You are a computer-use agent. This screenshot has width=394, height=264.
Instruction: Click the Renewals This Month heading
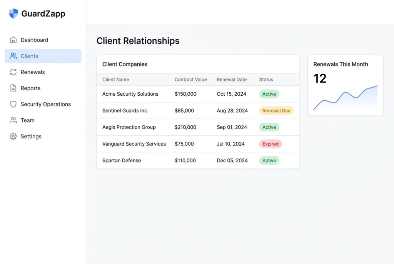341,64
